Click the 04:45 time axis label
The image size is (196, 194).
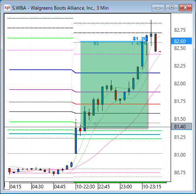(x=60, y=187)
